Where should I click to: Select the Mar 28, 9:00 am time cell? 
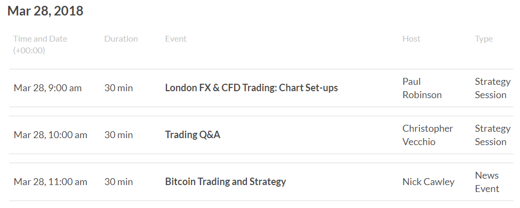(47, 88)
